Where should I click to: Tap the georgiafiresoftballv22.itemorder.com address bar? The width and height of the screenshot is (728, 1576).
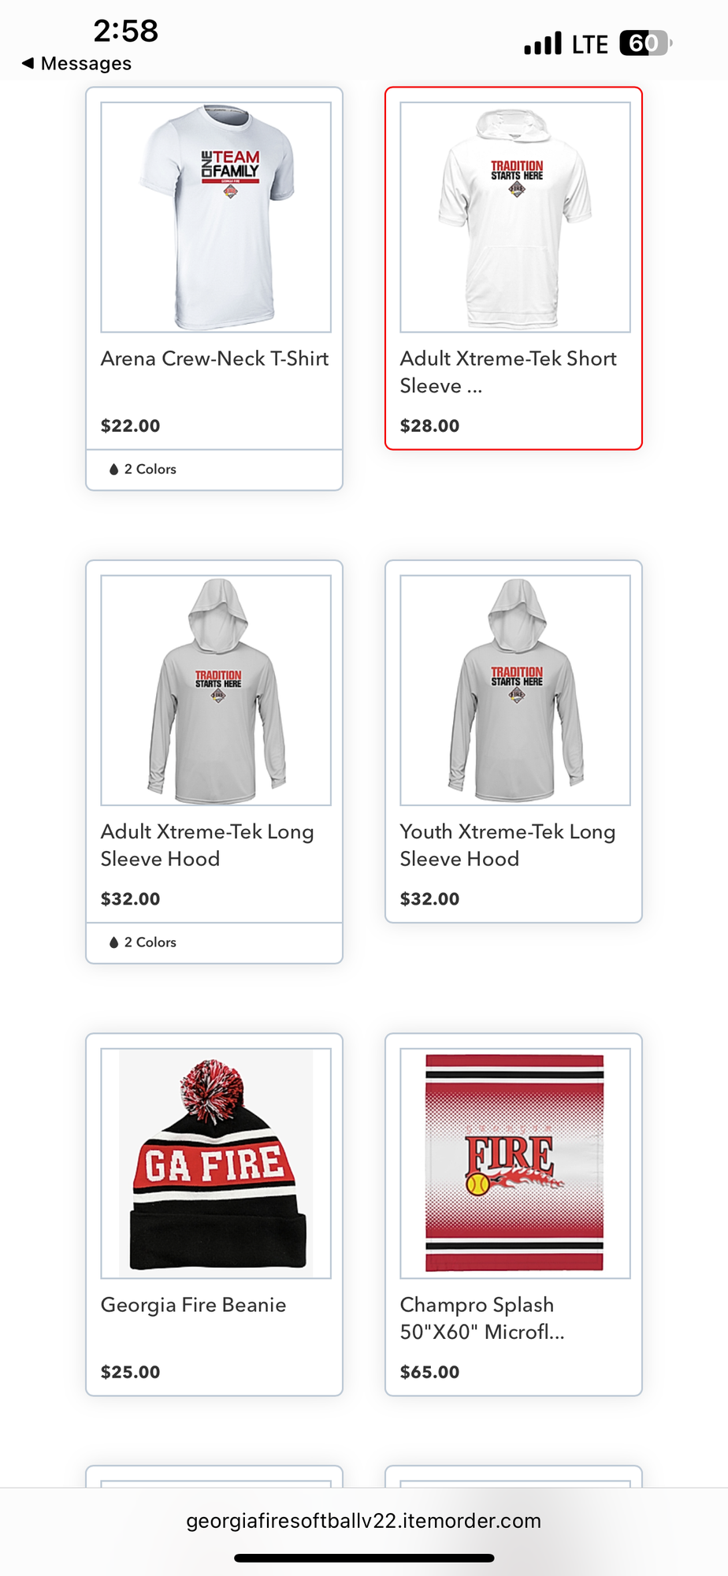(364, 1520)
